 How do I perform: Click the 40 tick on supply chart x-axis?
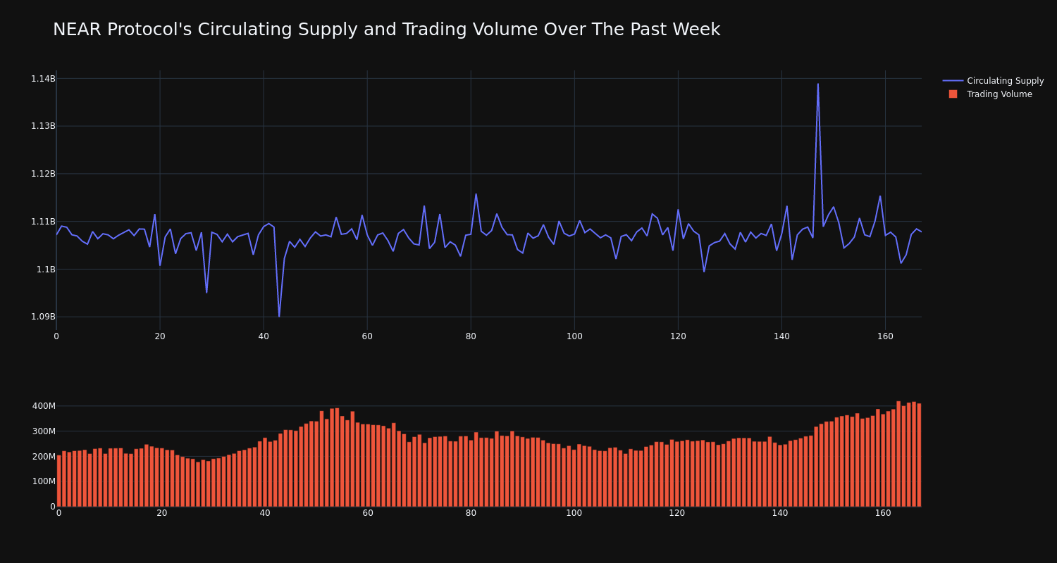(x=264, y=336)
